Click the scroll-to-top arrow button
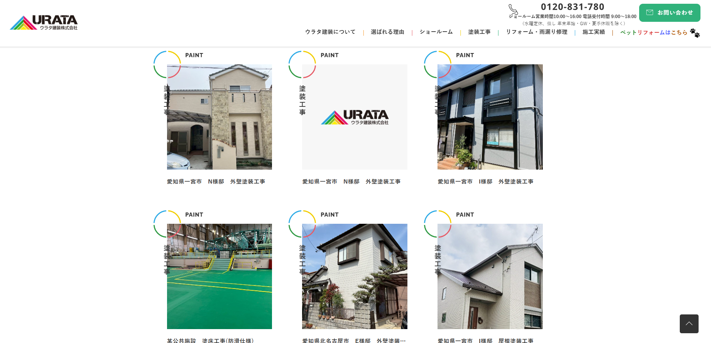This screenshot has width=711, height=343. pos(689,324)
